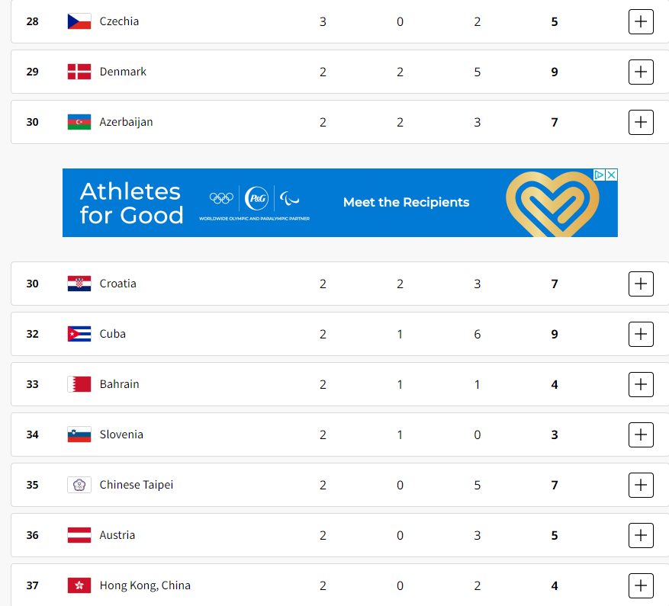The image size is (669, 606).
Task: Close the Athletes for Good ad
Action: [x=612, y=175]
